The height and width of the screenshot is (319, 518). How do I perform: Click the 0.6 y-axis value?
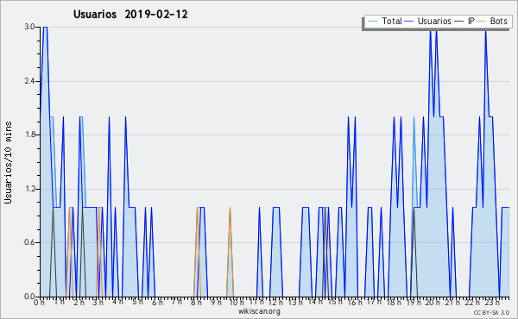point(29,243)
